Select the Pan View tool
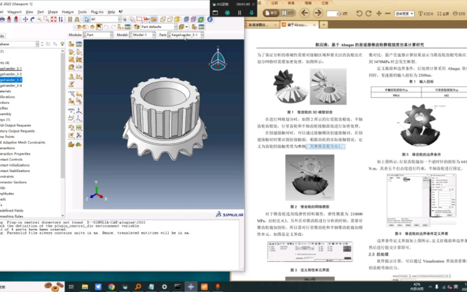The height and width of the screenshot is (292, 467). (x=26, y=19)
